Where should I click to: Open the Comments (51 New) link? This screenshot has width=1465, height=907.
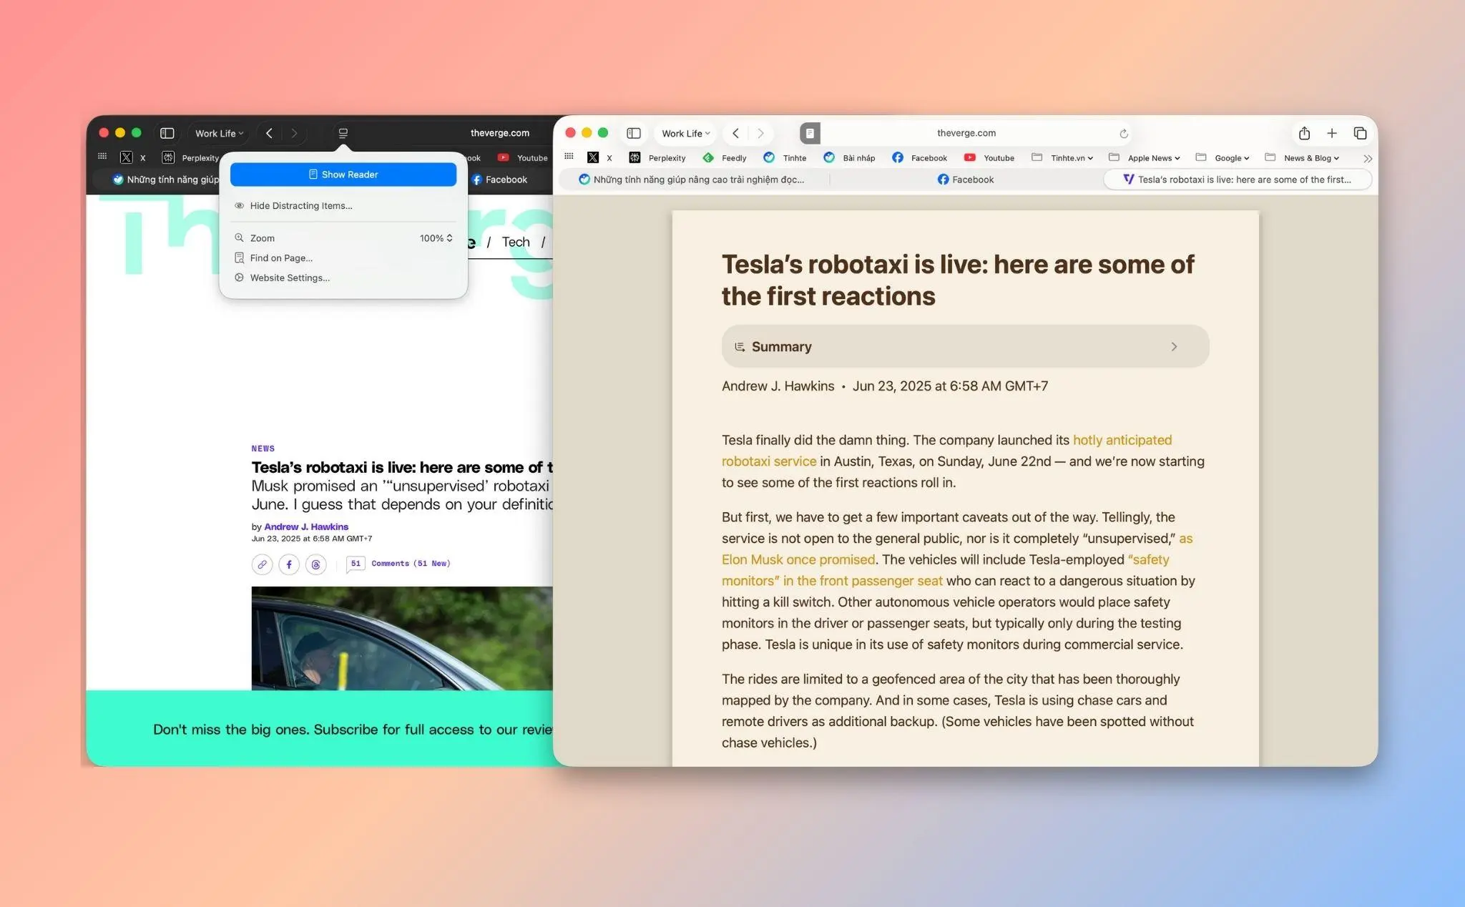tap(411, 564)
